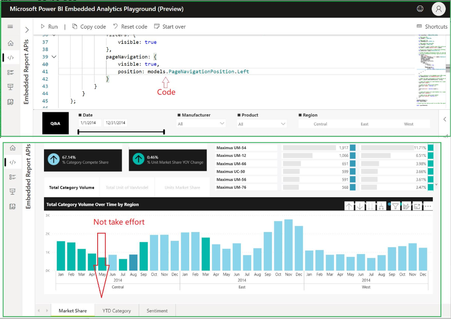Click the left handle of Date slider
Screen dimensions: 451x319
pyautogui.click(x=78, y=132)
